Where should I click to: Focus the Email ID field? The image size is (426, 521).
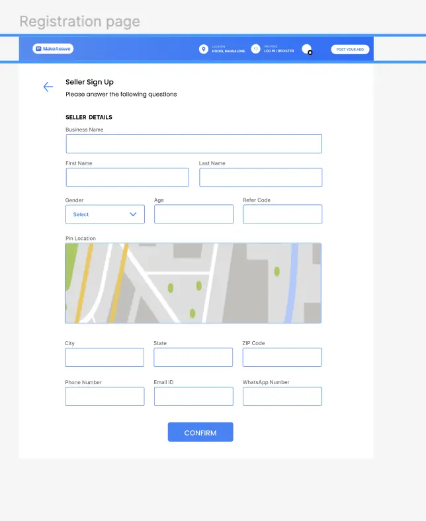[194, 397]
